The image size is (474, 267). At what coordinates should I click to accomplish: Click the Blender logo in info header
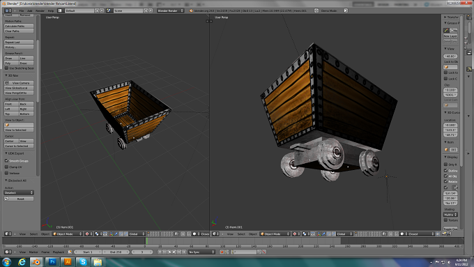pos(191,10)
